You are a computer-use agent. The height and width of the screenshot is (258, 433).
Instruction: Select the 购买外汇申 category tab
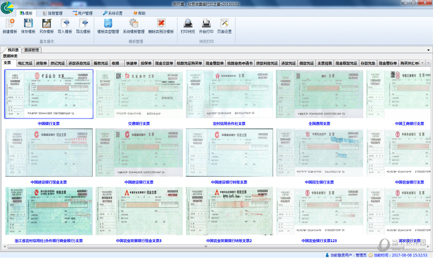(410, 63)
